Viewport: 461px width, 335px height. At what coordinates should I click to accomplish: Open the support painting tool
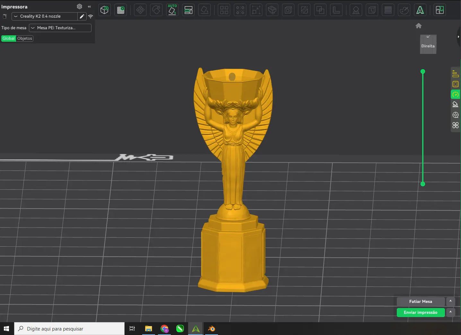coord(356,10)
